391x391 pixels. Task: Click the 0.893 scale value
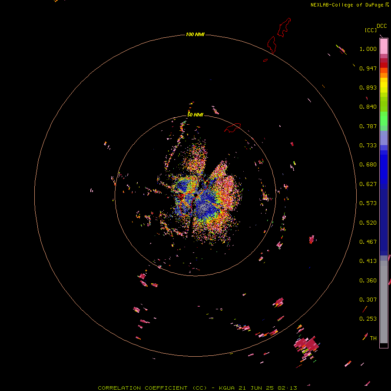[368, 87]
